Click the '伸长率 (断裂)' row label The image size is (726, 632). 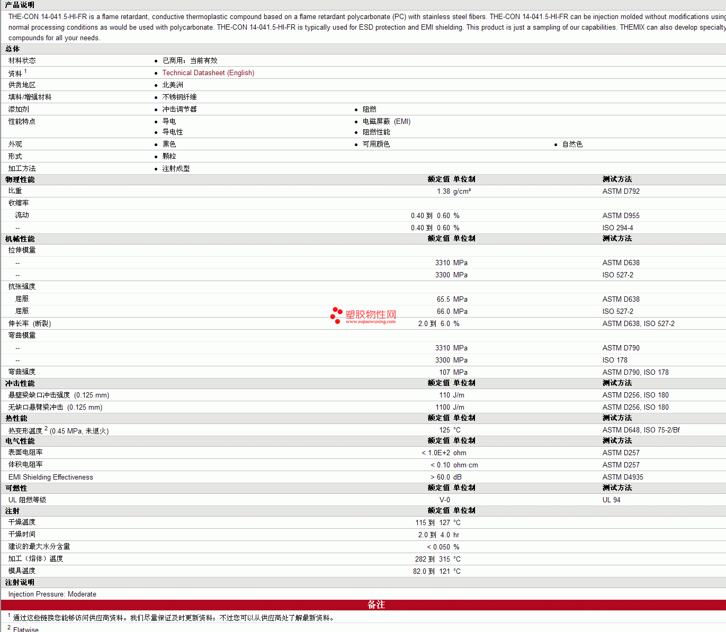click(x=30, y=324)
